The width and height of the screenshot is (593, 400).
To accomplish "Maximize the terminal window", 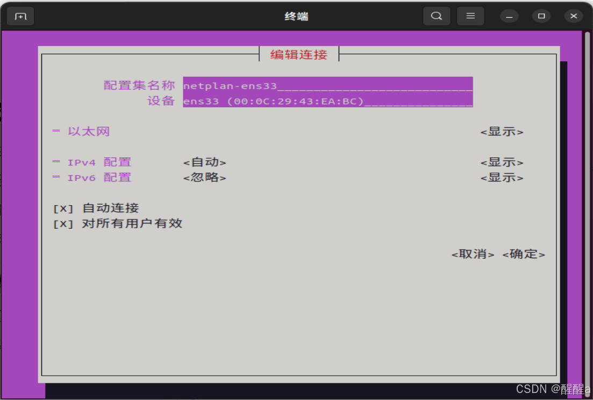I will (541, 16).
